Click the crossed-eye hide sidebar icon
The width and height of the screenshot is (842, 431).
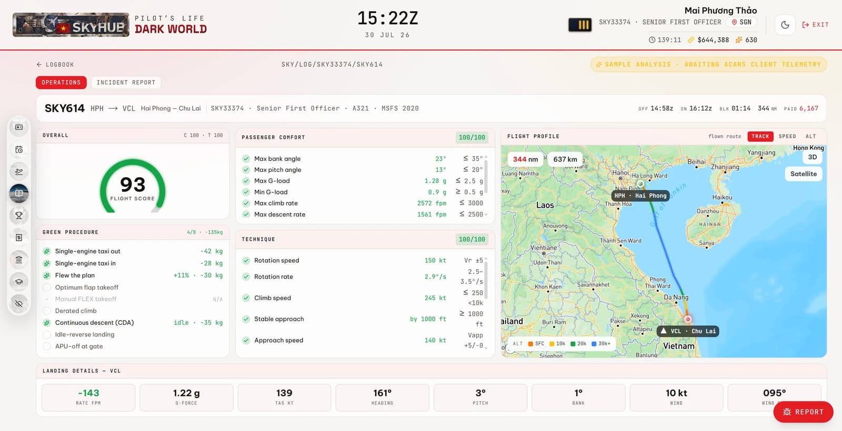click(x=19, y=303)
